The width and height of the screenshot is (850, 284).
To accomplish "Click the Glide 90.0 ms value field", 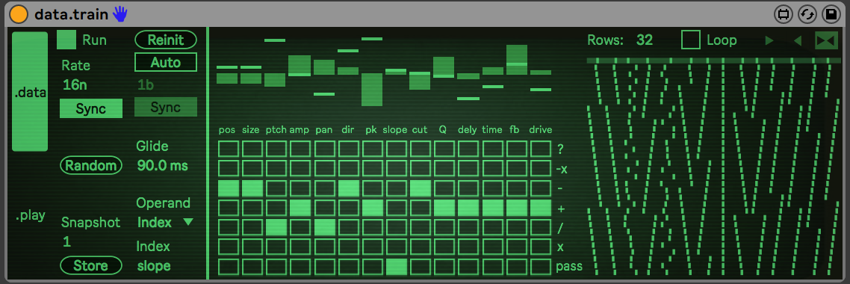I will [163, 166].
